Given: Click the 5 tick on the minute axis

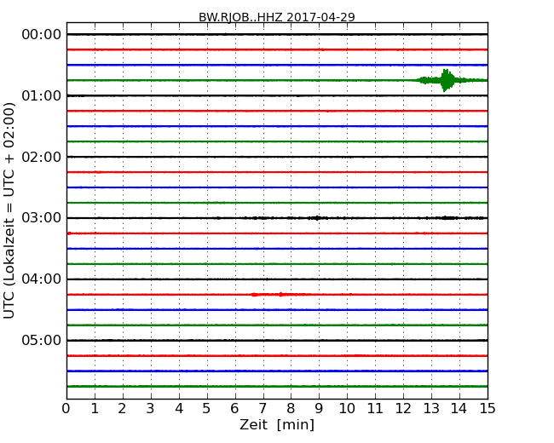Looking at the screenshot, I should [207, 409].
